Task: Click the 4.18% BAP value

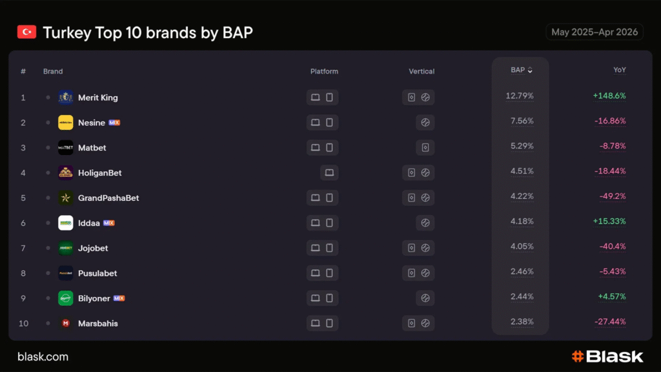Action: (522, 222)
